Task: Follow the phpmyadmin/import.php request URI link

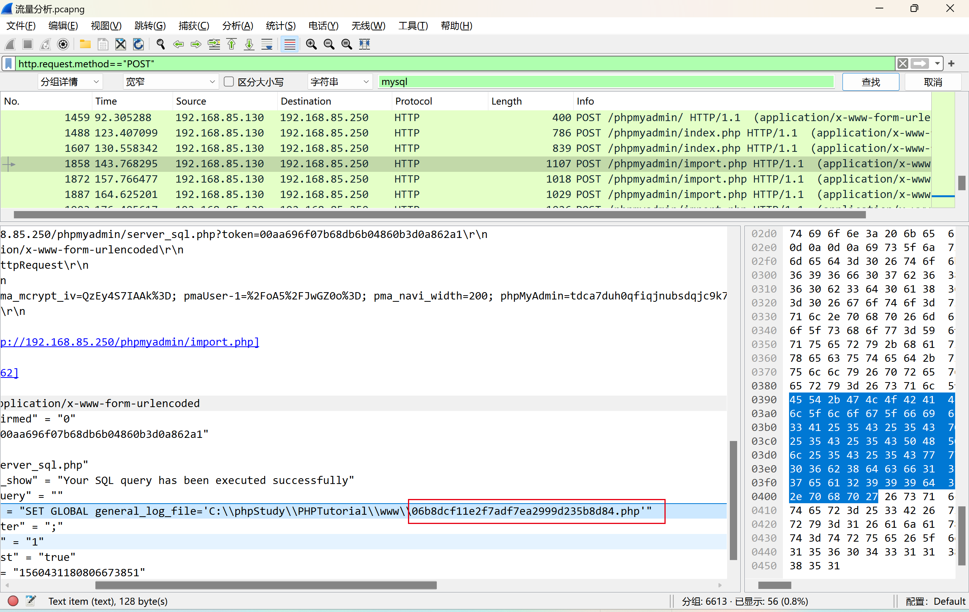Action: [130, 342]
